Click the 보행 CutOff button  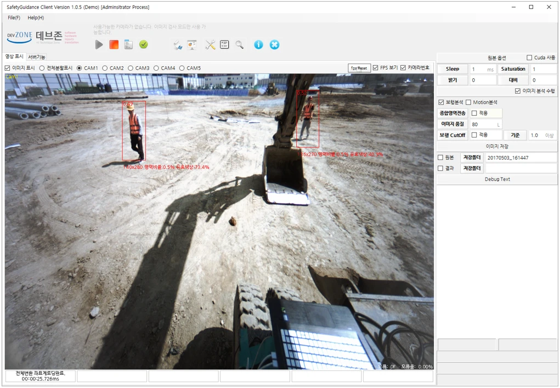coord(452,135)
